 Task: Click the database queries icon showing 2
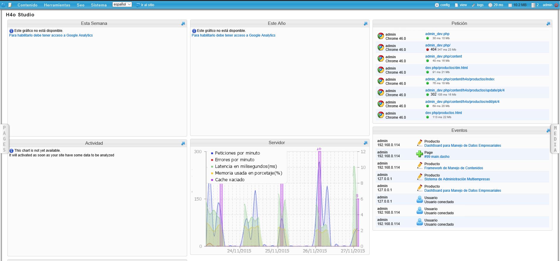tap(533, 5)
